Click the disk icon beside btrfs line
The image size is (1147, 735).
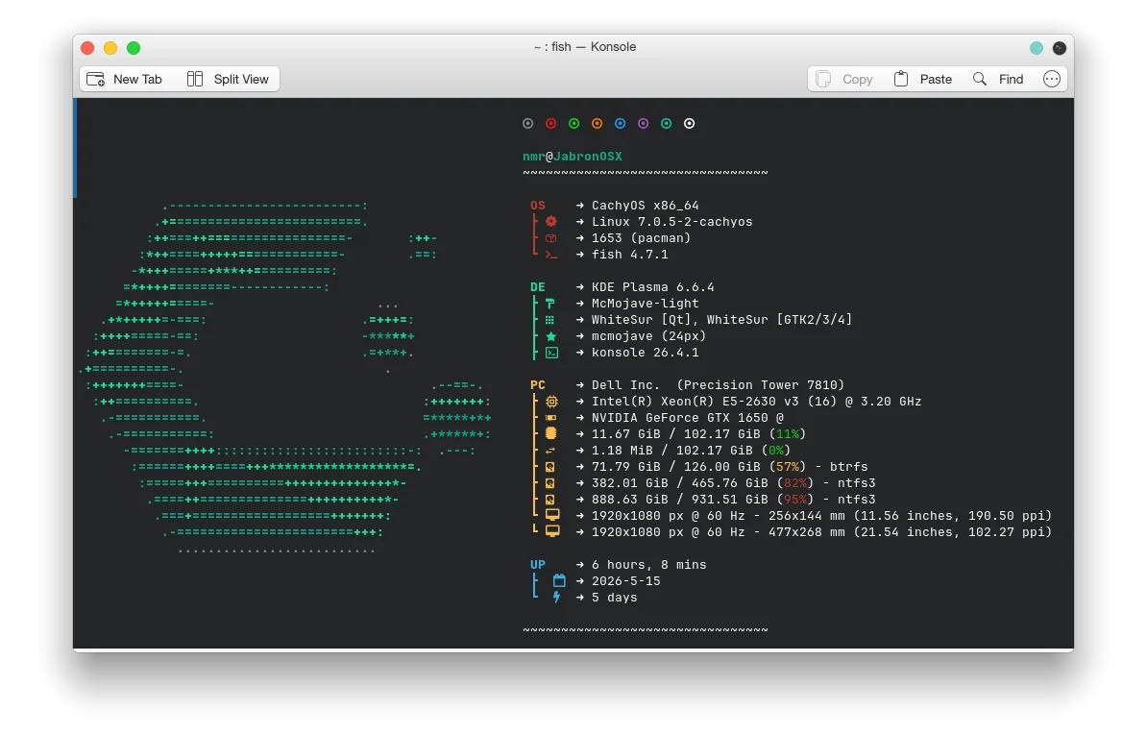(x=550, y=467)
